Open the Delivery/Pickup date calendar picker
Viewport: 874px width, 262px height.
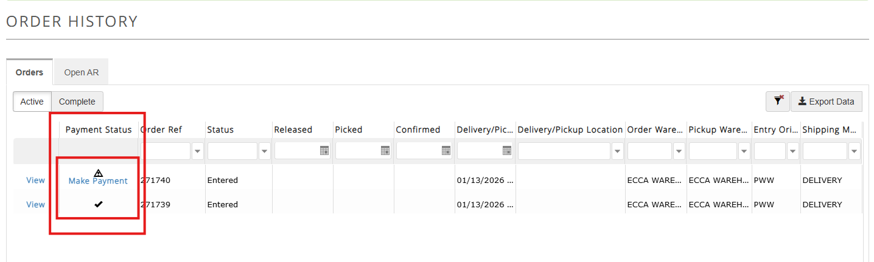507,151
